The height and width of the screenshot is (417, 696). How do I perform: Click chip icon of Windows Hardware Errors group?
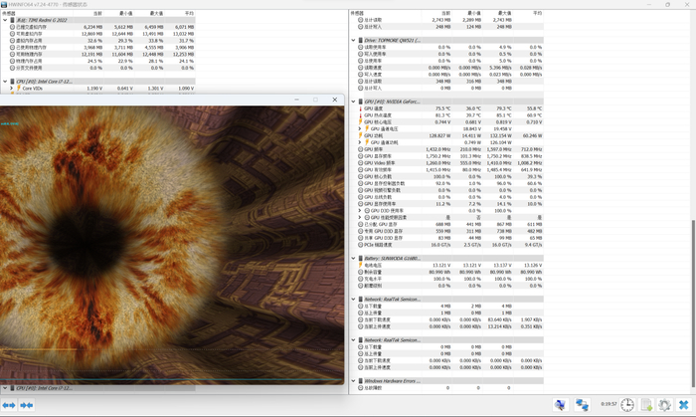[360, 381]
